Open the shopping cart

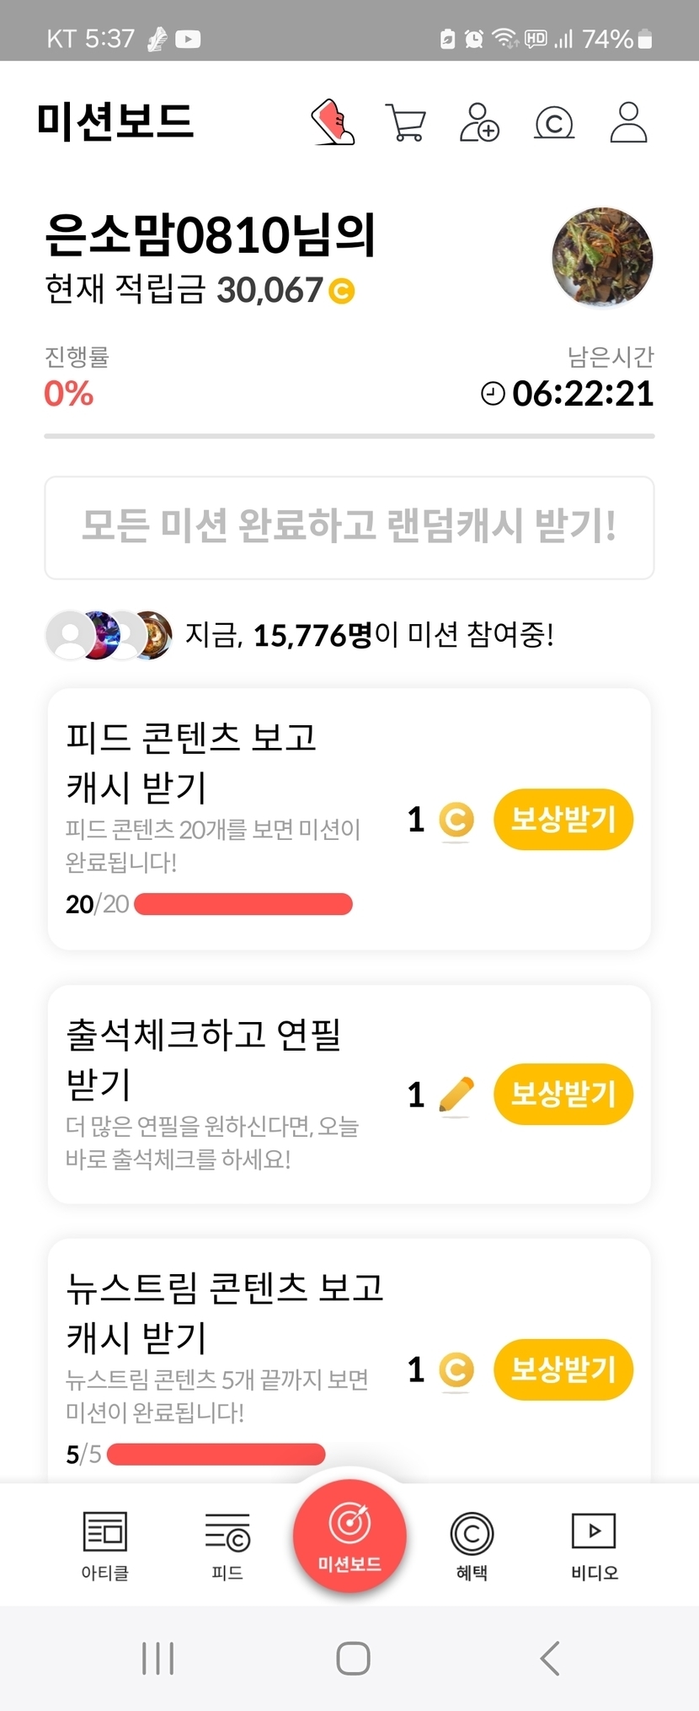click(405, 123)
